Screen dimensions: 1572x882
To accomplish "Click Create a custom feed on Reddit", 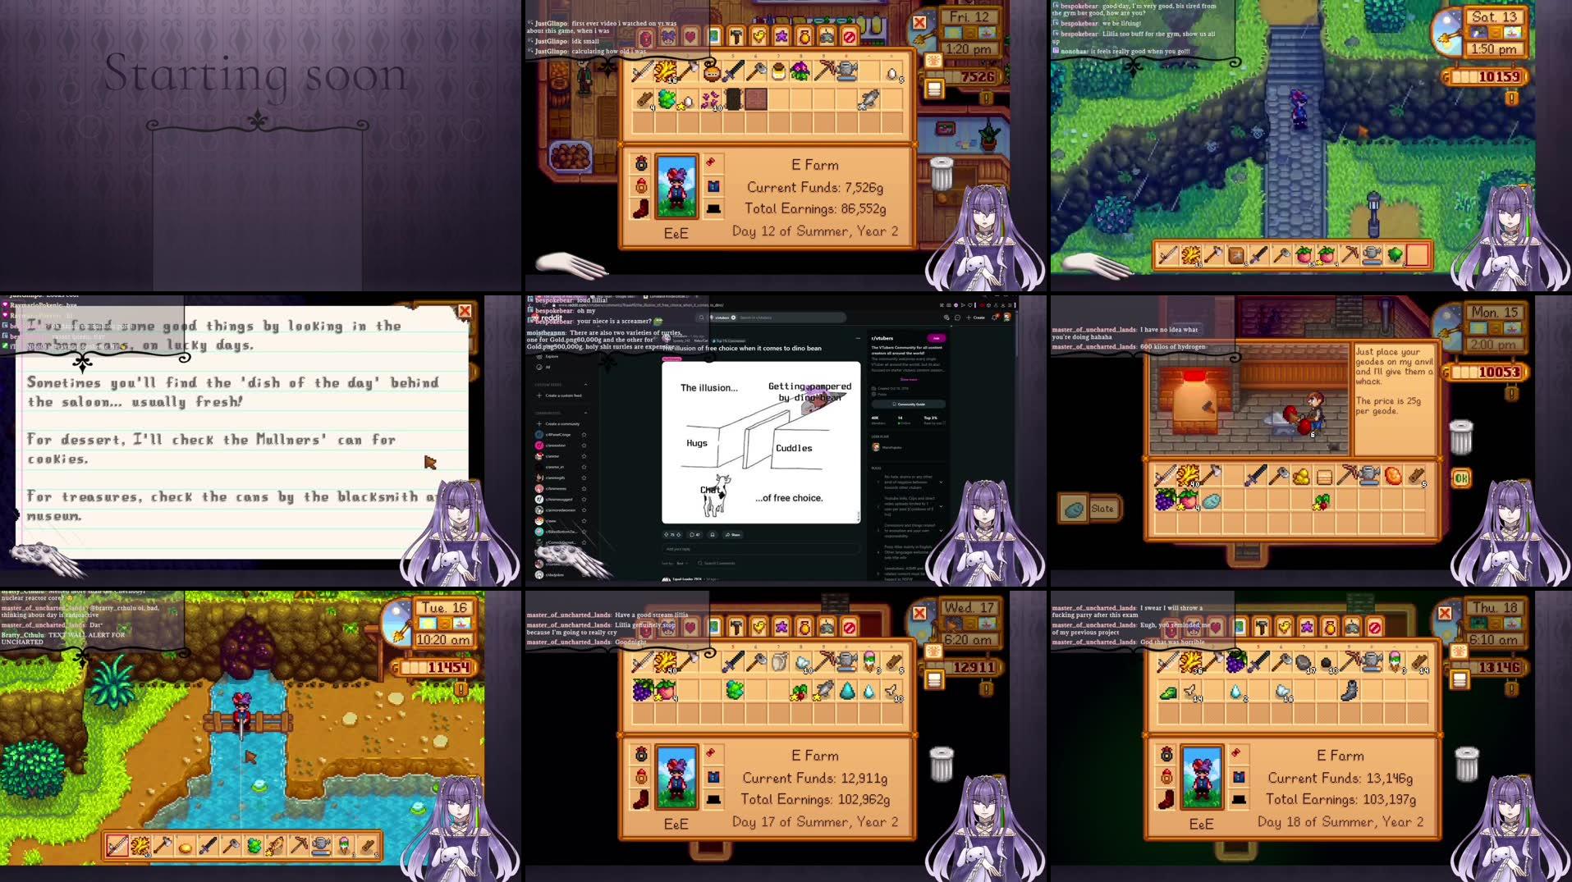I will coord(559,395).
